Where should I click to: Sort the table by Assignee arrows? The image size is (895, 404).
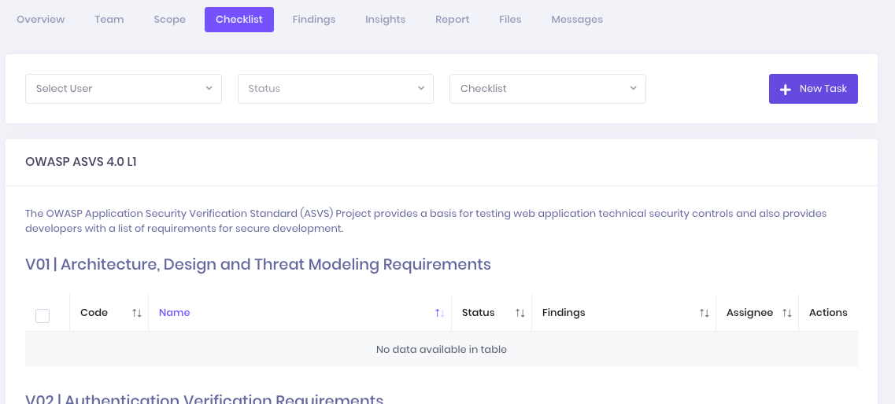pyautogui.click(x=787, y=313)
